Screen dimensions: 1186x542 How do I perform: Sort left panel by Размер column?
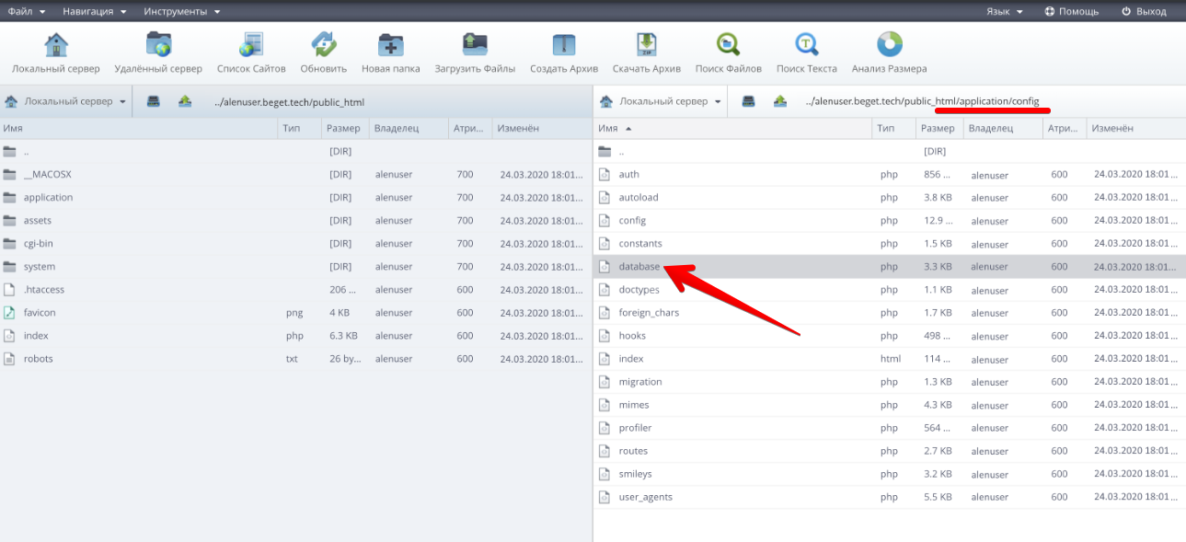point(346,129)
